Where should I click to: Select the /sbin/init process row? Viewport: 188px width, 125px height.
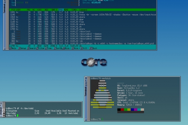(x=83, y=31)
